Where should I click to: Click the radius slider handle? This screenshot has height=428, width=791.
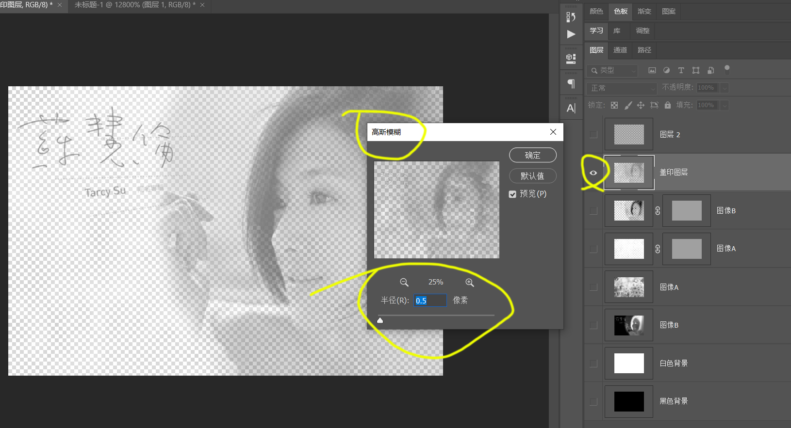click(x=380, y=320)
